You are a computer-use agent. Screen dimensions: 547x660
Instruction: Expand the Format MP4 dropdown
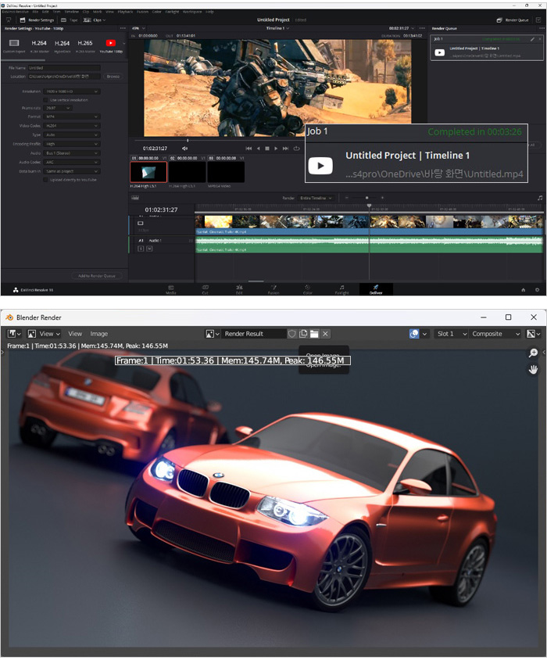point(72,117)
